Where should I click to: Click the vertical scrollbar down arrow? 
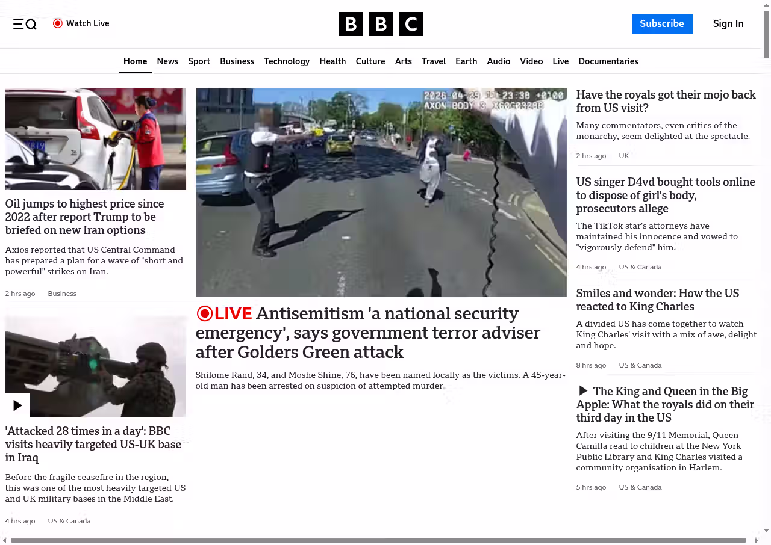point(766,531)
